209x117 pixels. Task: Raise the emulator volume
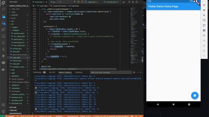204,10
